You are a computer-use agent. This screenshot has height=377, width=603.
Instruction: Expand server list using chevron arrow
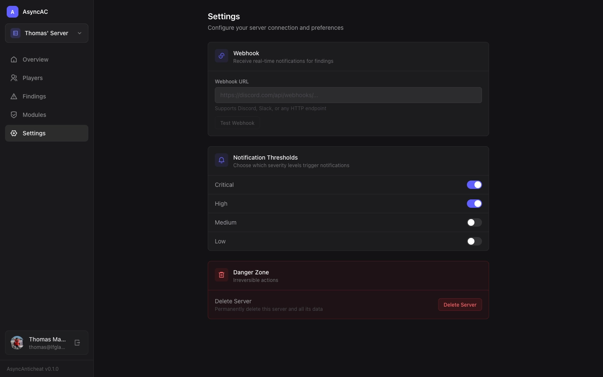tap(80, 33)
